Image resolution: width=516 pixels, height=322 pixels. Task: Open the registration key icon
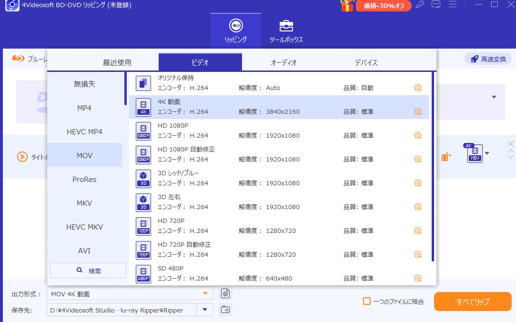point(420,5)
